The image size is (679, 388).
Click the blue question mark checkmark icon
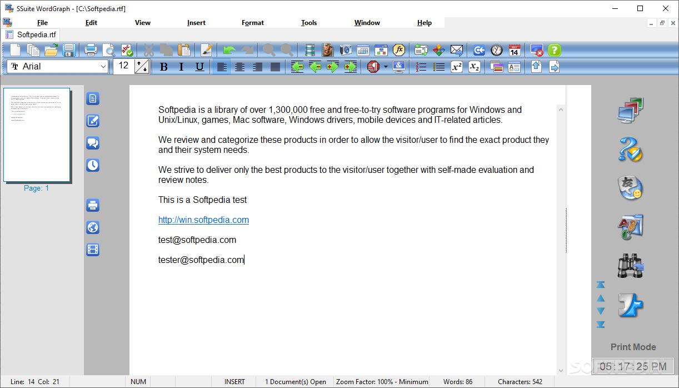(x=631, y=150)
